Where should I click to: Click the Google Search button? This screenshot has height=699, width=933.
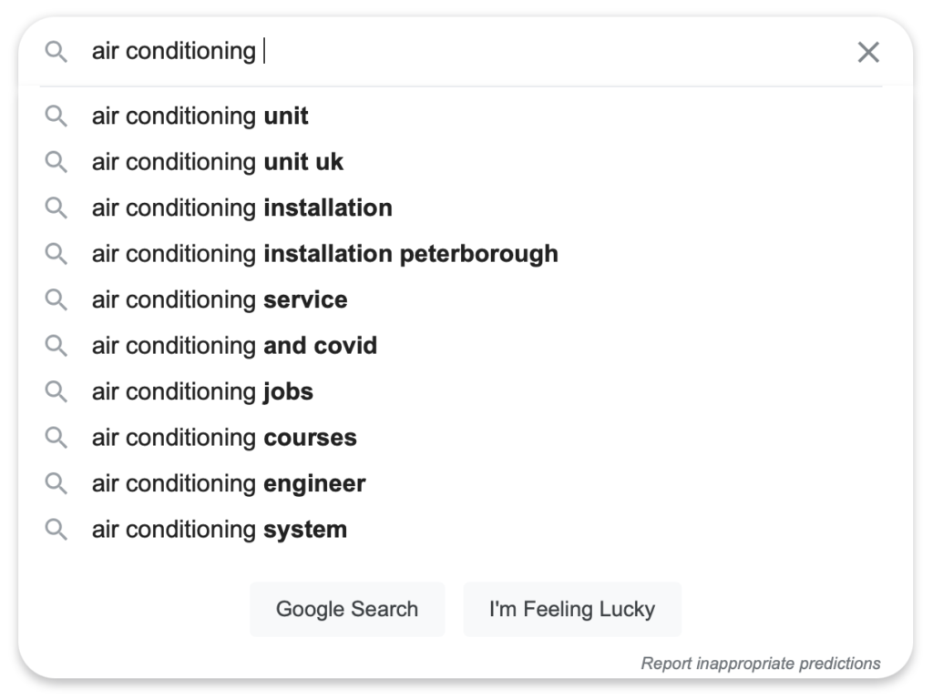pyautogui.click(x=347, y=609)
